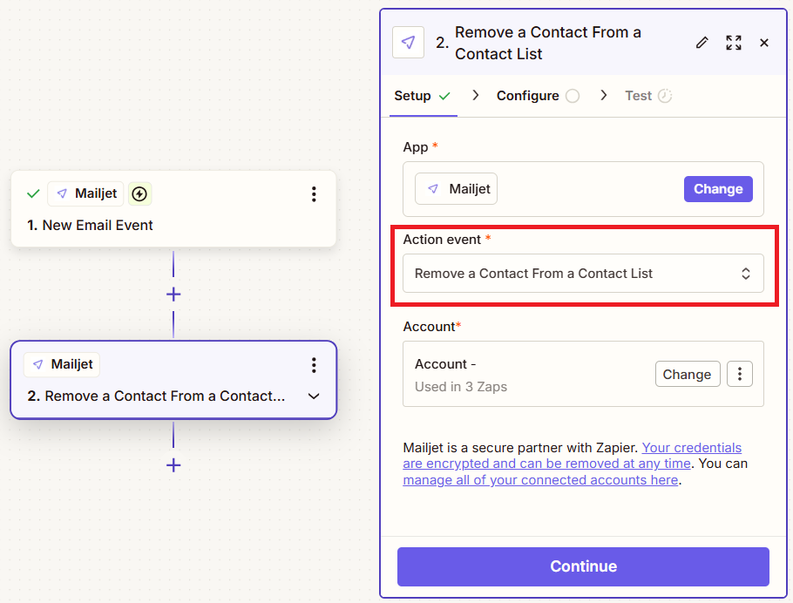Viewport: 793px width, 603px height.
Task: Open three-dot menu on Remove a Contact step
Action: [314, 365]
